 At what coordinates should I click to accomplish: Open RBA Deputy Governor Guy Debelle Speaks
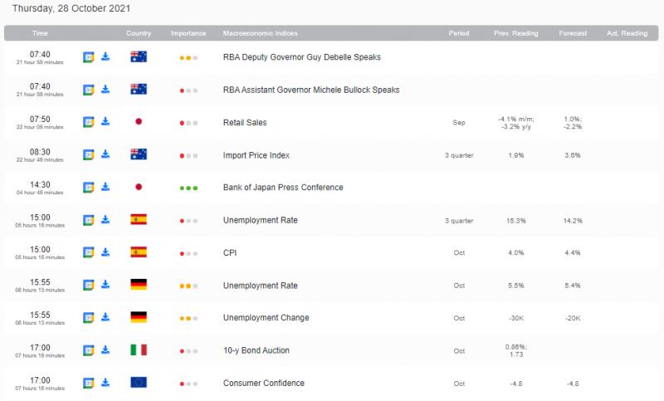point(302,57)
